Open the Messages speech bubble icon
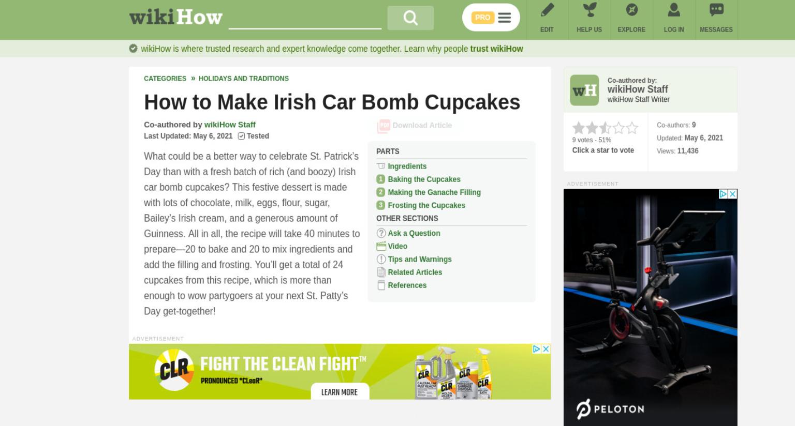Screen dimensions: 795x426 point(716,10)
